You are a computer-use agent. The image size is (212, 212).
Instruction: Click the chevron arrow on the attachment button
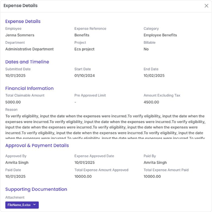tap(34, 205)
